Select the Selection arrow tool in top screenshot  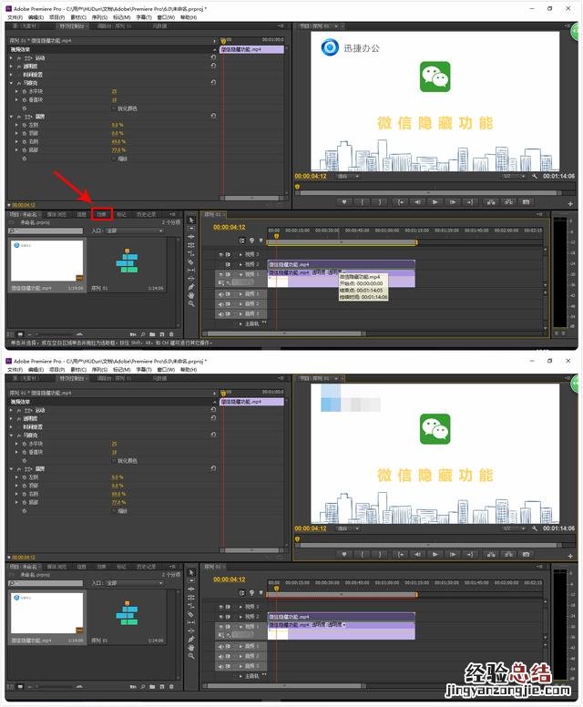[191, 220]
